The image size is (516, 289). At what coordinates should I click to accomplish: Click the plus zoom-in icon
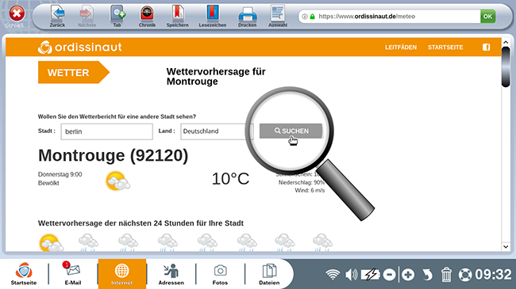[x=408, y=275]
